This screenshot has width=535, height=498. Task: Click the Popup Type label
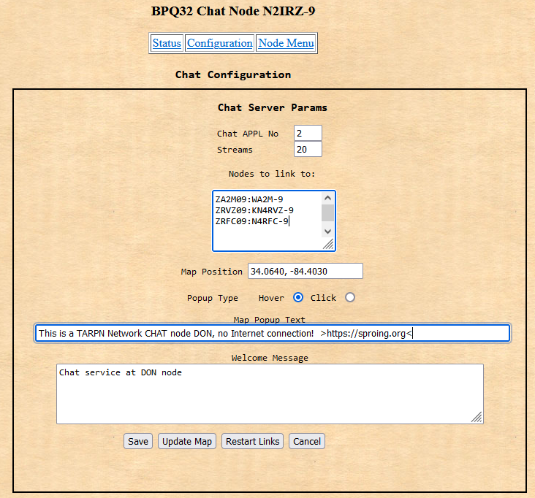point(213,298)
